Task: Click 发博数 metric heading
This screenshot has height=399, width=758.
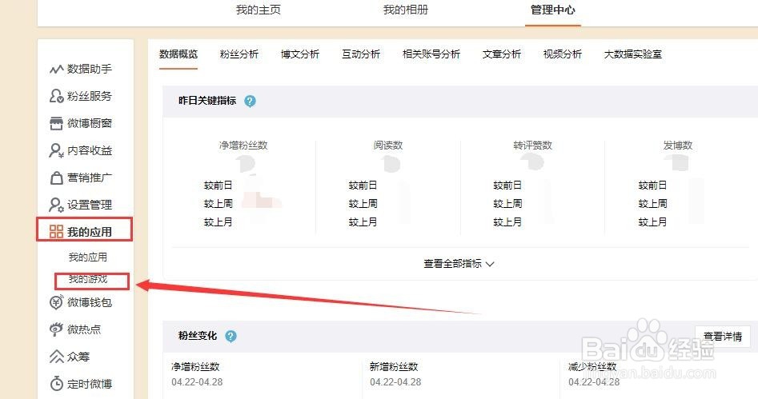Action: [678, 146]
